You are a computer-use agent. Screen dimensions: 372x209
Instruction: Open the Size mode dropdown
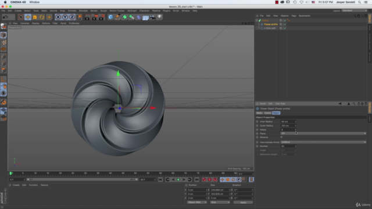220,203
